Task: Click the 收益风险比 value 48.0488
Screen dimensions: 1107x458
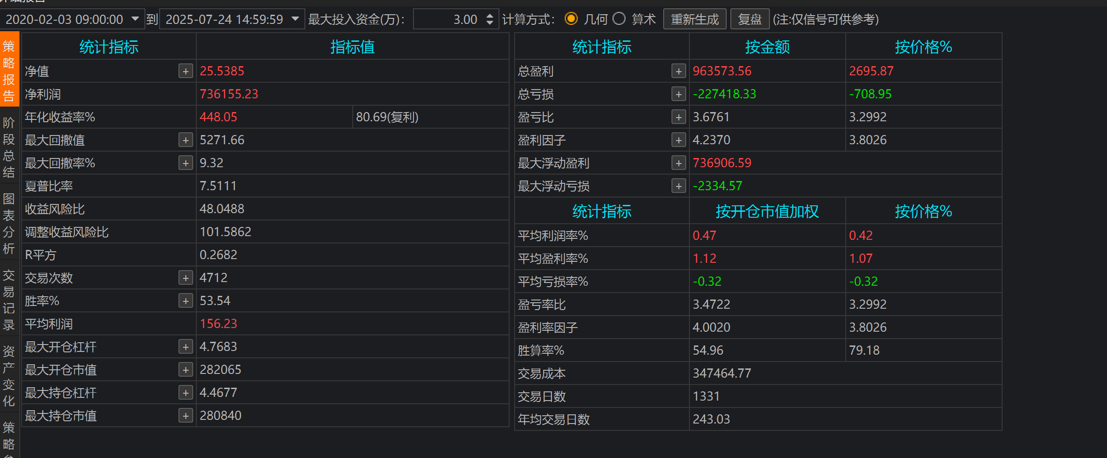Action: pyautogui.click(x=222, y=209)
